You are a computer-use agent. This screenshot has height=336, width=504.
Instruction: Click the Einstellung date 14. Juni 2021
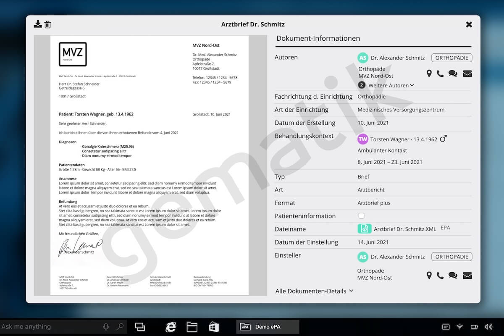373,242
